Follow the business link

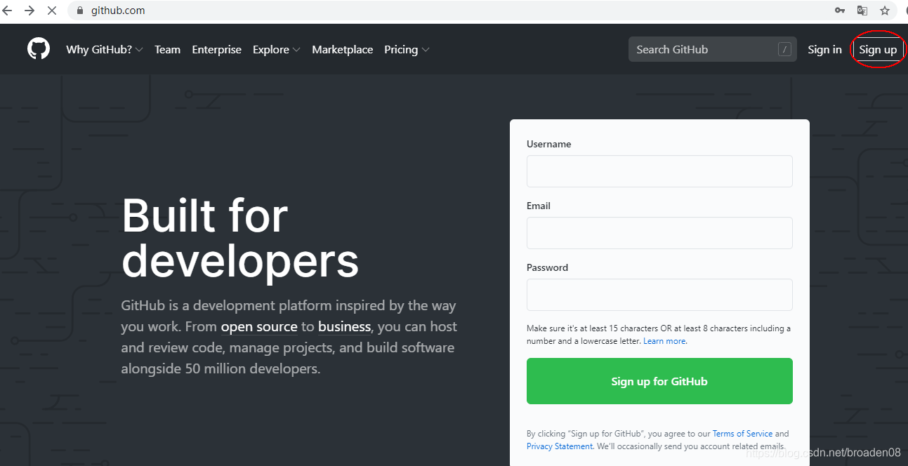(344, 326)
